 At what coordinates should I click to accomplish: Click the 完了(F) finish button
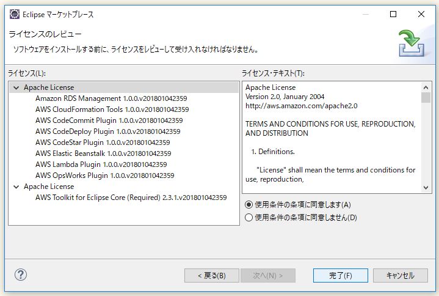tap(341, 276)
